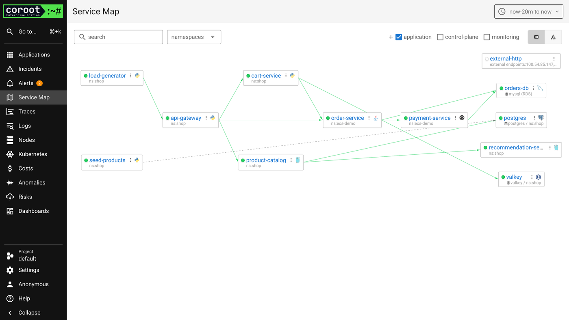Image resolution: width=569 pixels, height=320 pixels.
Task: Open the cart-service three-dot menu
Action: (x=286, y=76)
